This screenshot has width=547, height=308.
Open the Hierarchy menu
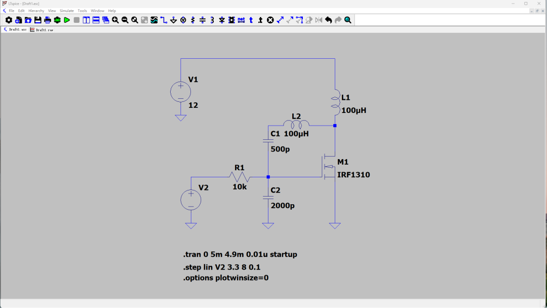click(x=36, y=11)
